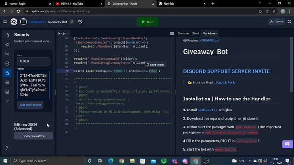294x165 pixels.
Task: Click line number 81 in gutter
Action: (67, 132)
